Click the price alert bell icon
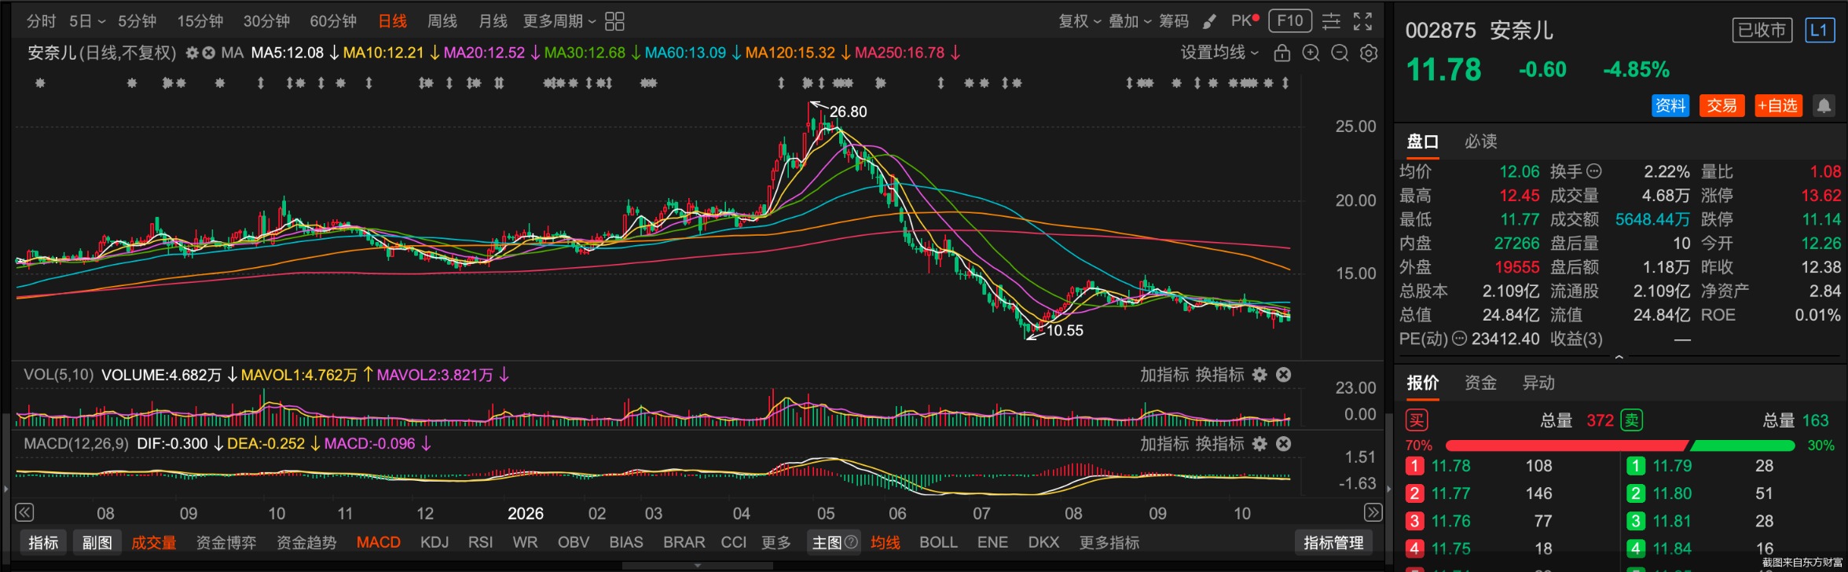1848x572 pixels. (1824, 106)
